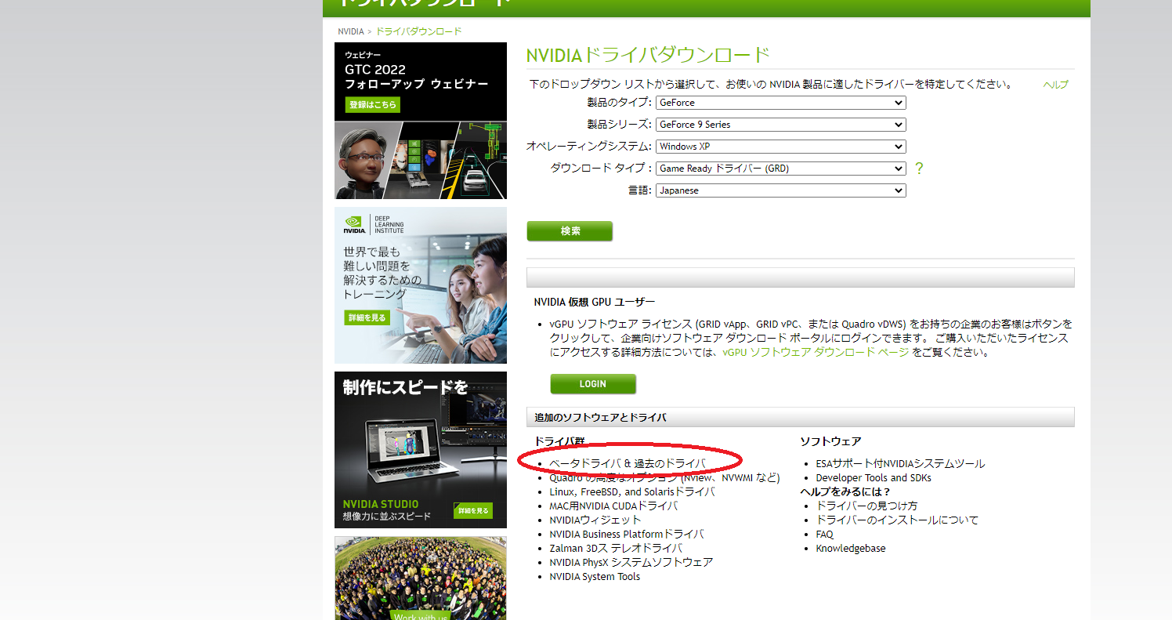Open vGPU ソフトウェア ダウンロード ページ link
1172x620 pixels.
[x=816, y=353]
